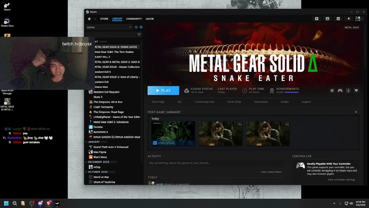Go back using Steam's back arrow
Image resolution: width=369 pixels, height=208 pixels.
click(x=89, y=19)
